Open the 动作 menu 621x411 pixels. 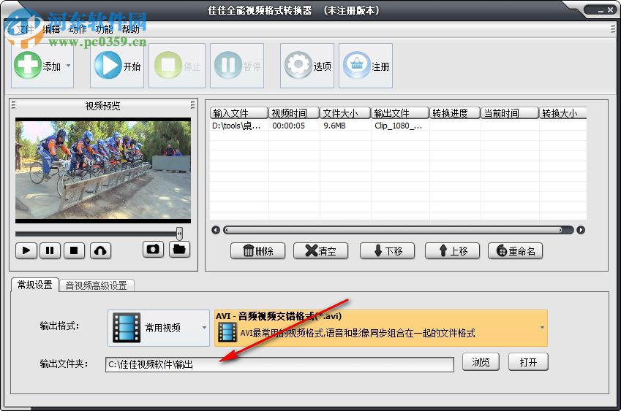click(x=78, y=29)
